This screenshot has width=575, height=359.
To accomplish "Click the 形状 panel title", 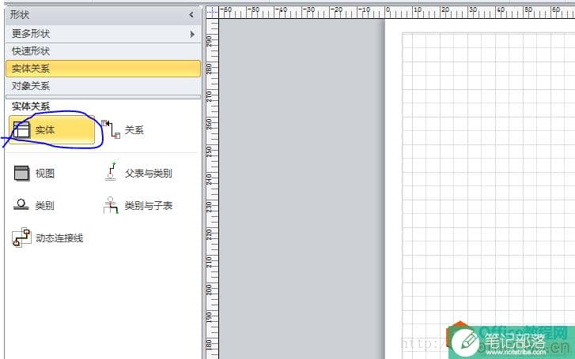I will coord(20,15).
